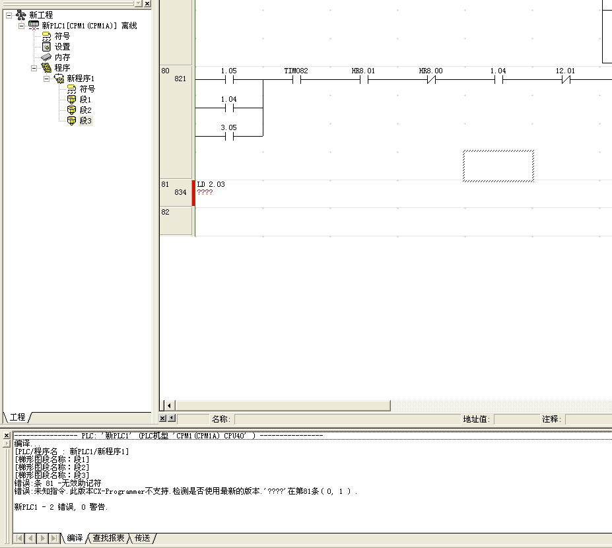
Task: Switch to the 查找报表 output tab
Action: pos(108,538)
